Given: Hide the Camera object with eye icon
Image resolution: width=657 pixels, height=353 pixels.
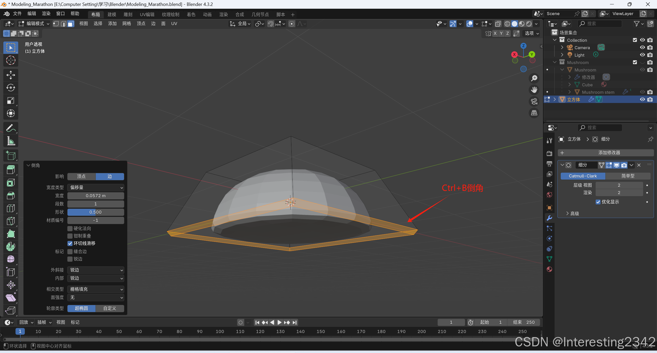Looking at the screenshot, I should [642, 47].
